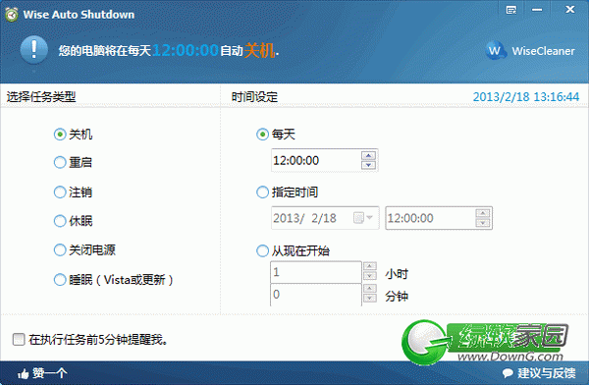
Task: Select the 睡眠 sleep option
Action: (60, 280)
